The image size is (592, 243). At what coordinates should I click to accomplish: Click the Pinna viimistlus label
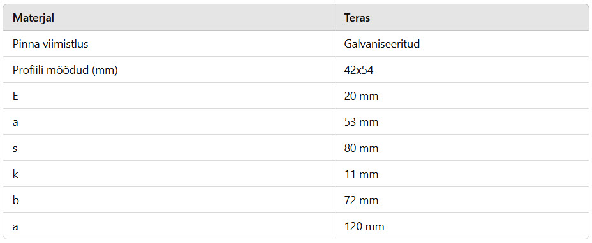pyautogui.click(x=50, y=44)
